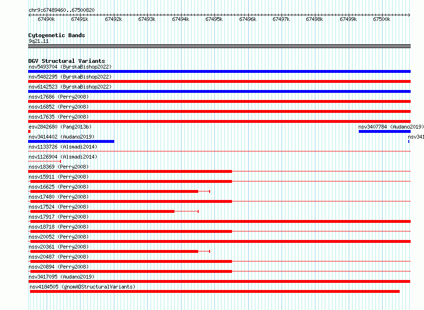Open the nsv5482295 (ByrskaBishop2022) variant label

70,77
